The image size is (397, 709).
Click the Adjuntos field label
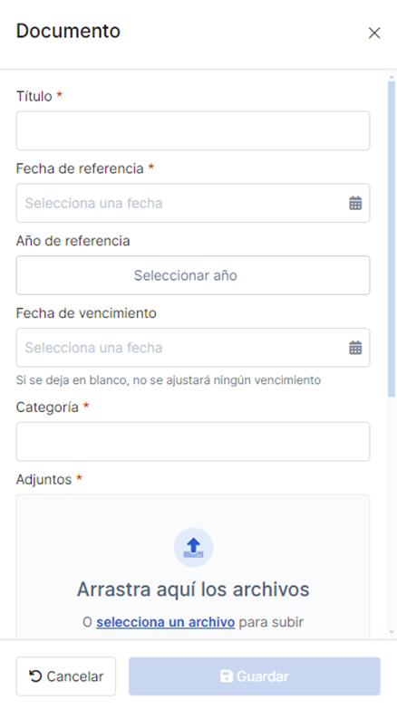click(x=44, y=479)
